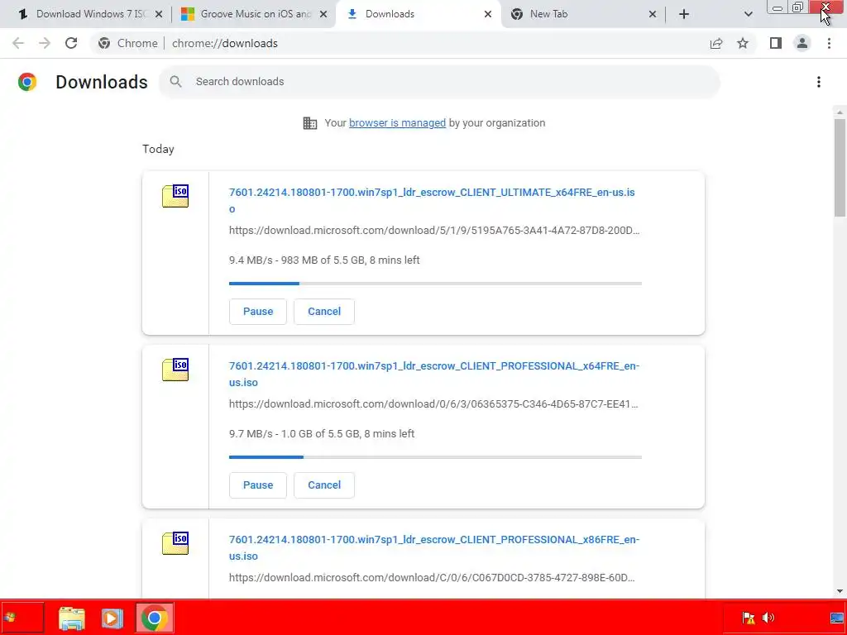Reload the downloads page
Image resolution: width=847 pixels, height=635 pixels.
71,43
